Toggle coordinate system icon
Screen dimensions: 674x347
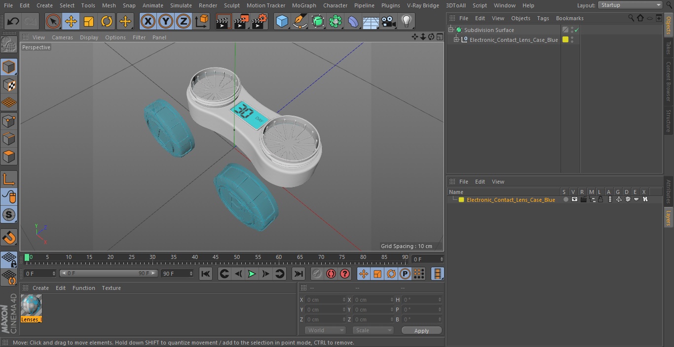pyautogui.click(x=202, y=22)
